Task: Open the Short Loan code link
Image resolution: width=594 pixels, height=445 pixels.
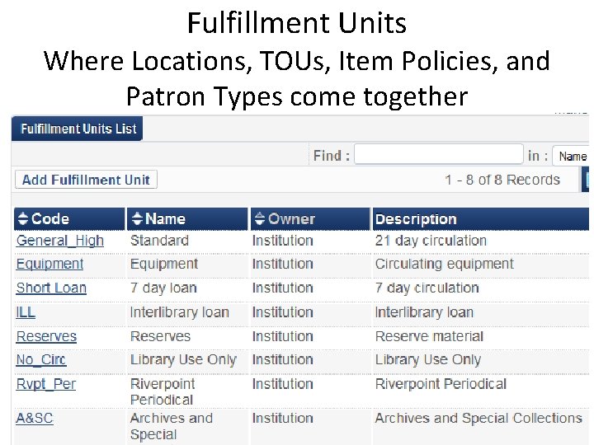Action: 51,288
